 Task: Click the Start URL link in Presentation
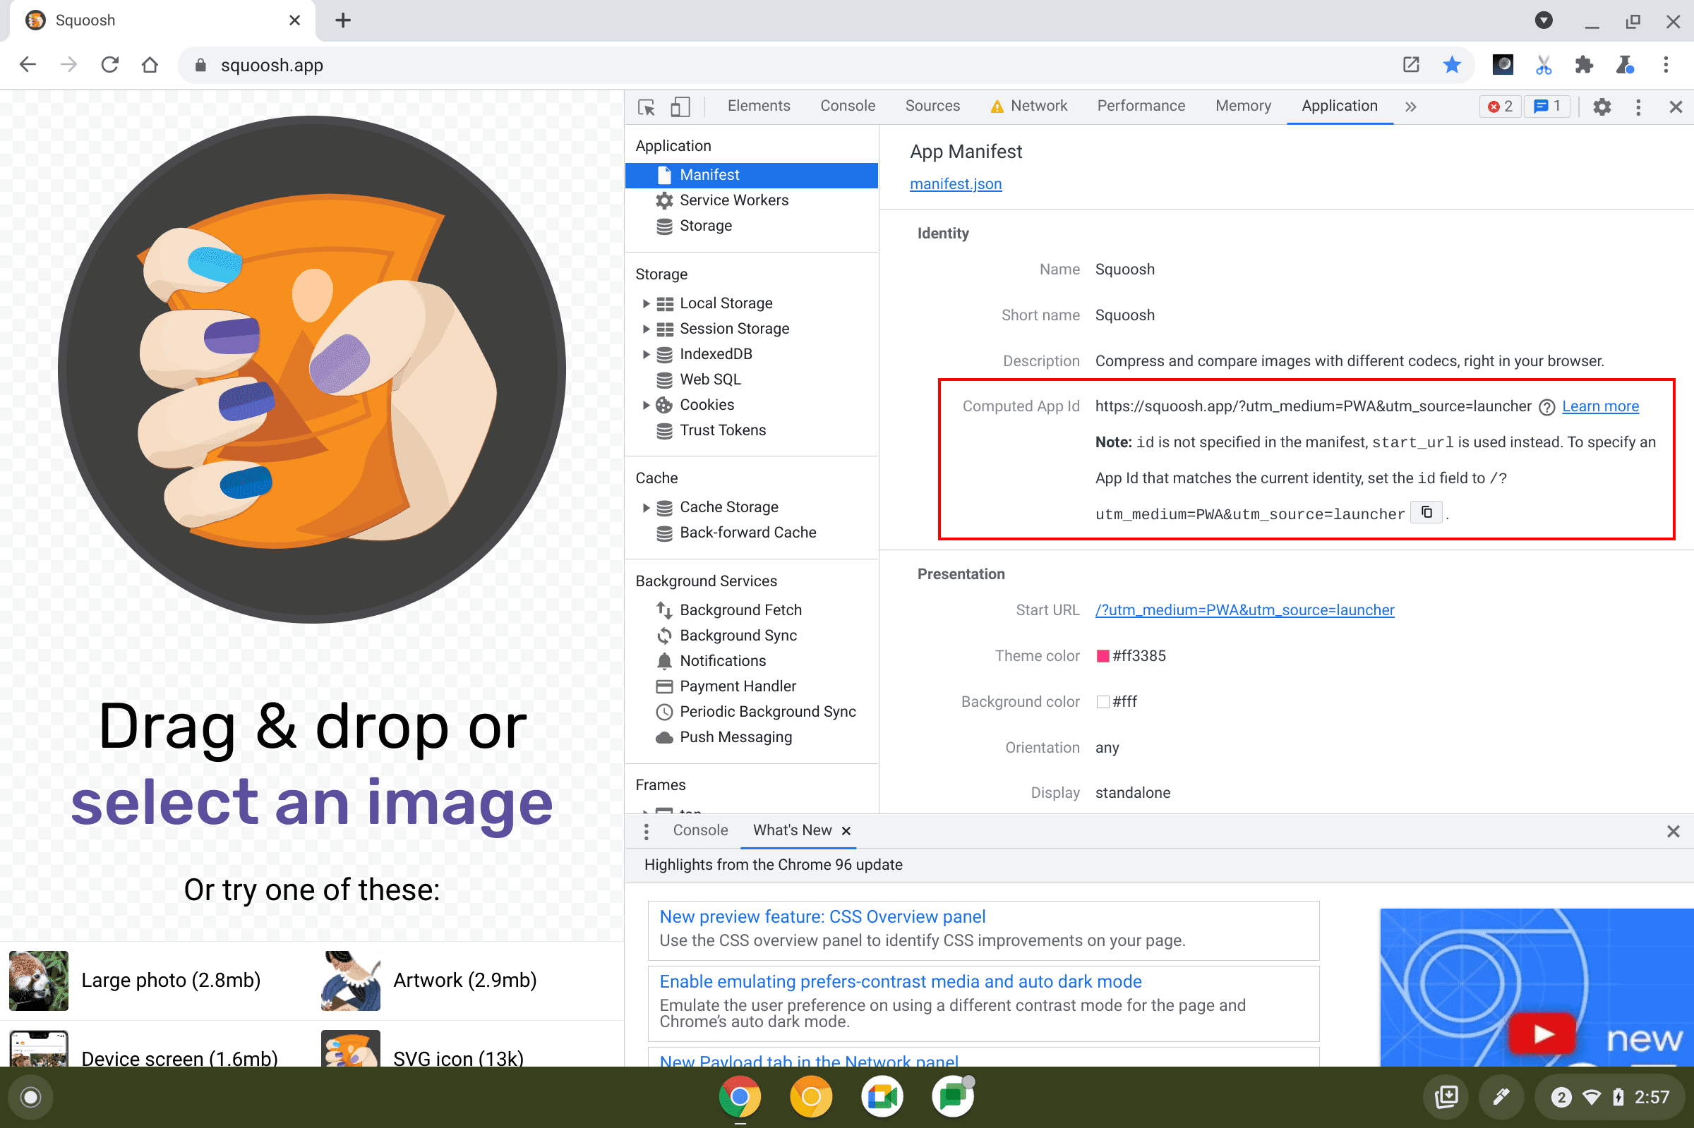tap(1246, 610)
